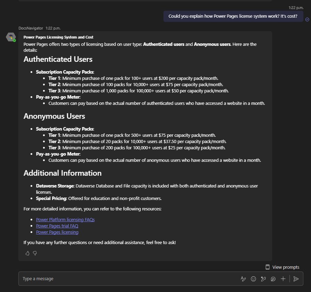Screen dimensions: 311x292
Task: Click the timestamp next to DocsNavigator
Action: 53,28
